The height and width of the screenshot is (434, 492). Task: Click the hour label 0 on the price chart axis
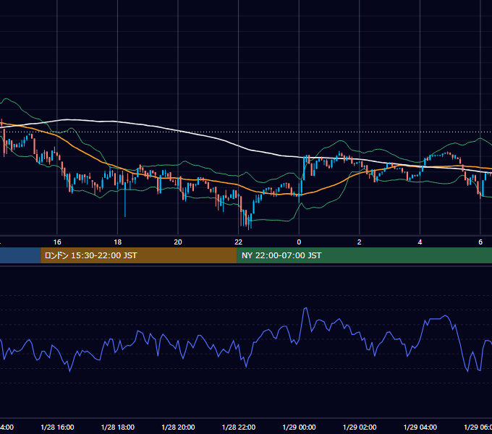299,242
